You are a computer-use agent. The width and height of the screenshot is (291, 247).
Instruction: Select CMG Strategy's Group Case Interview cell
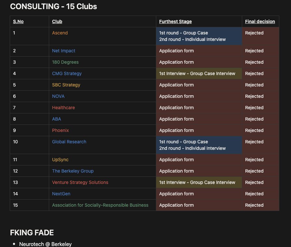(x=199, y=73)
